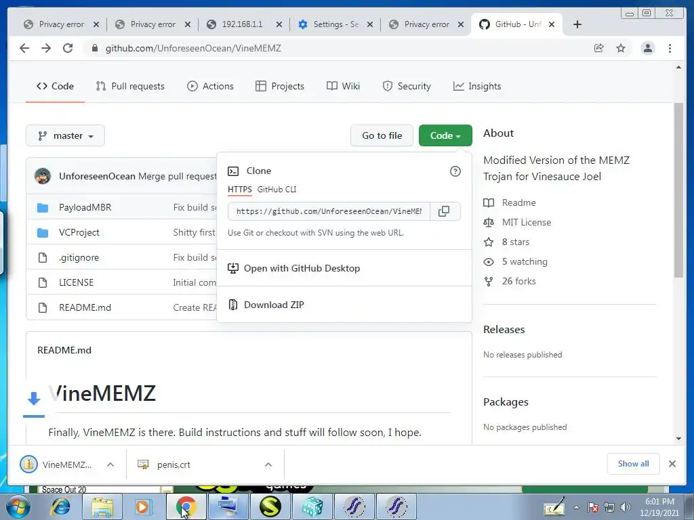This screenshot has height=520, width=694.
Task: Open a new browser tab
Action: 577,24
